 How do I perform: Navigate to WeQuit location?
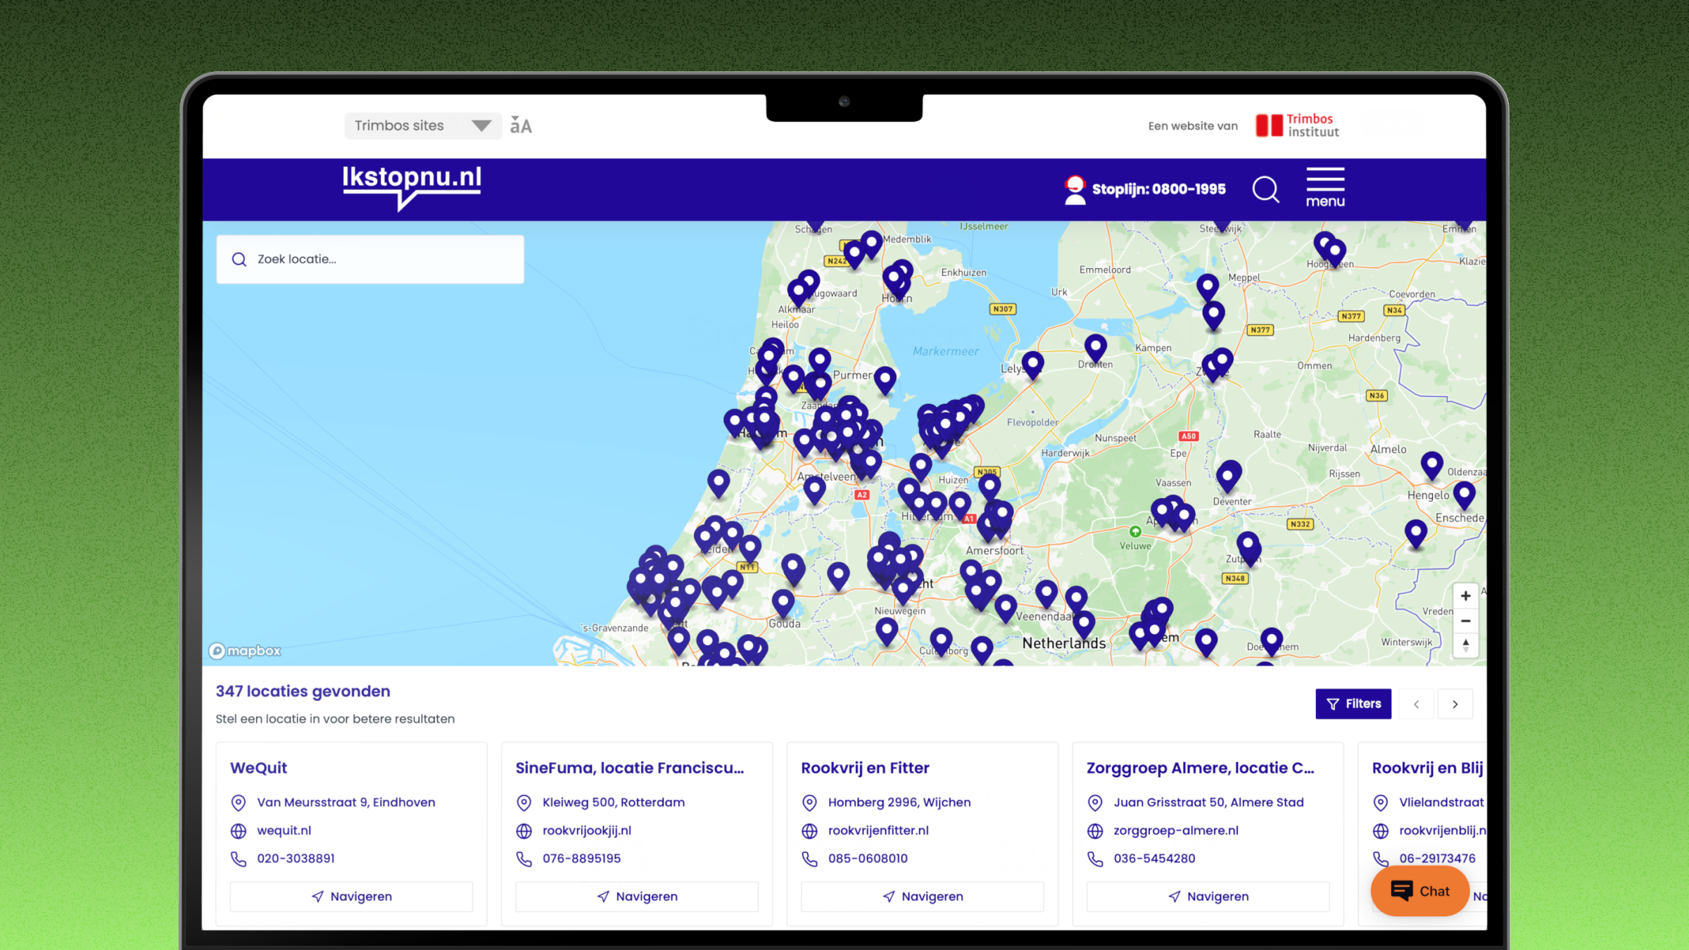(351, 897)
